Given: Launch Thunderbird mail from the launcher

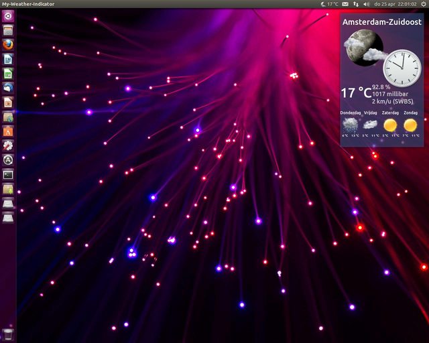Looking at the screenshot, I should tap(8, 88).
